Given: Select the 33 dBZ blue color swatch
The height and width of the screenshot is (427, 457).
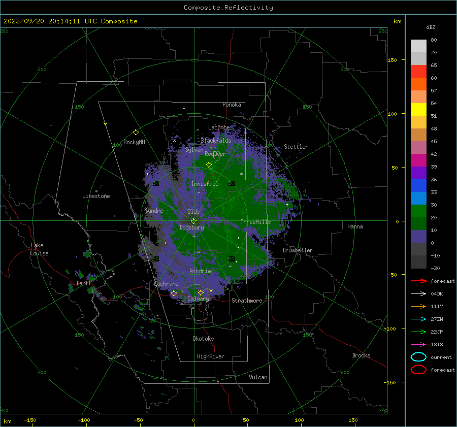Looking at the screenshot, I should 418,186.
